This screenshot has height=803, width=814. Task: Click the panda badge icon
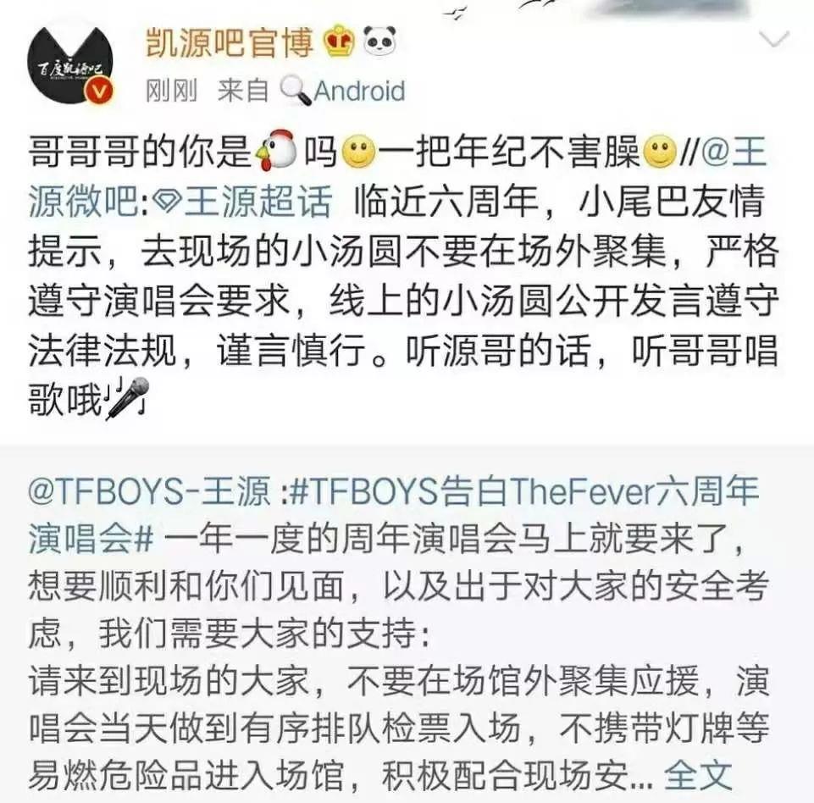pyautogui.click(x=379, y=41)
